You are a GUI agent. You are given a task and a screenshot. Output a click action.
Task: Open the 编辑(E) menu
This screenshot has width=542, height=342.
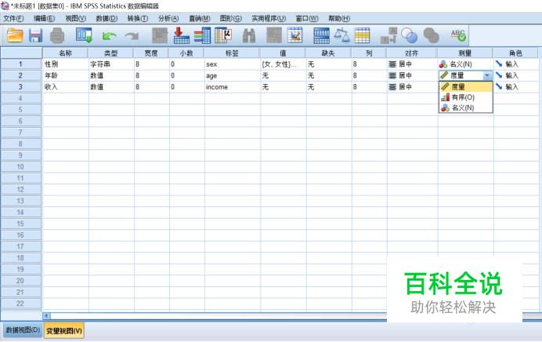[x=44, y=18]
